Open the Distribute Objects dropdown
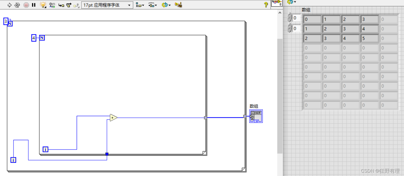Screen dimensions: 404x176 (153, 5)
